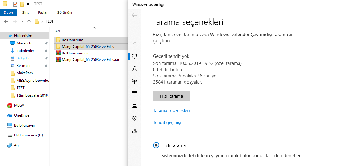This screenshot has width=355, height=166.
Task: Click Explorer up-one-level arrow
Action: 29,21
